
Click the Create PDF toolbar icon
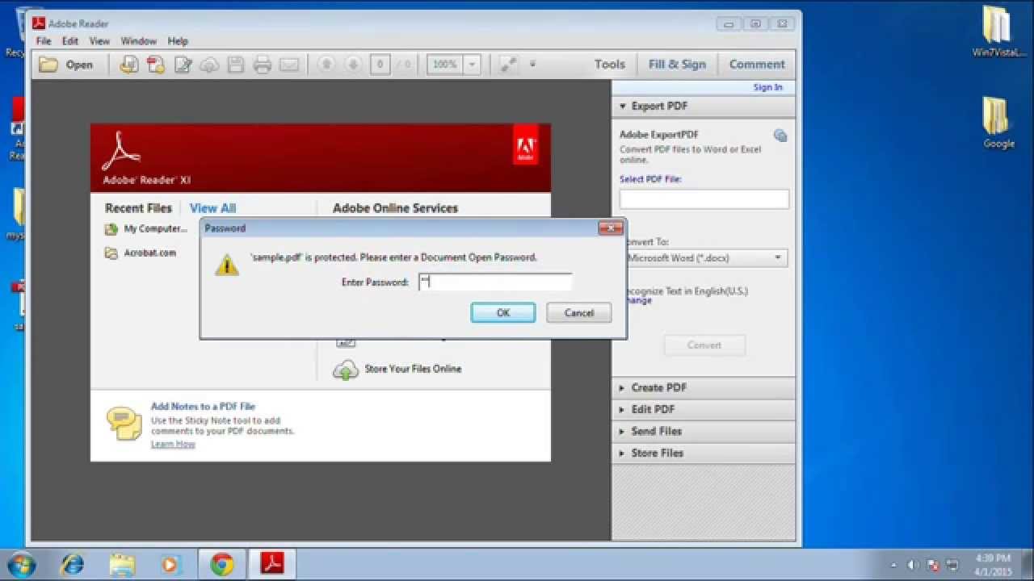156,65
